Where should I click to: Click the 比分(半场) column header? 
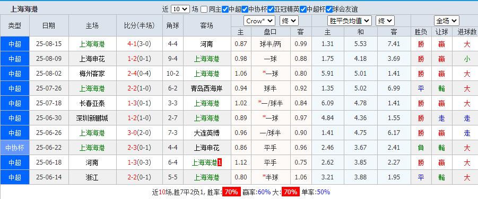(x=140, y=25)
